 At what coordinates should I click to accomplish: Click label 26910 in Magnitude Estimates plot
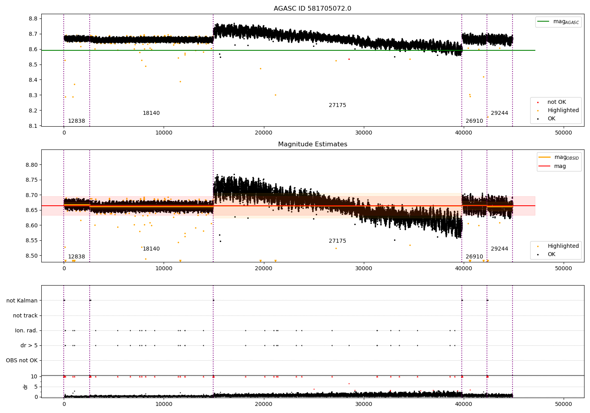[x=474, y=257]
